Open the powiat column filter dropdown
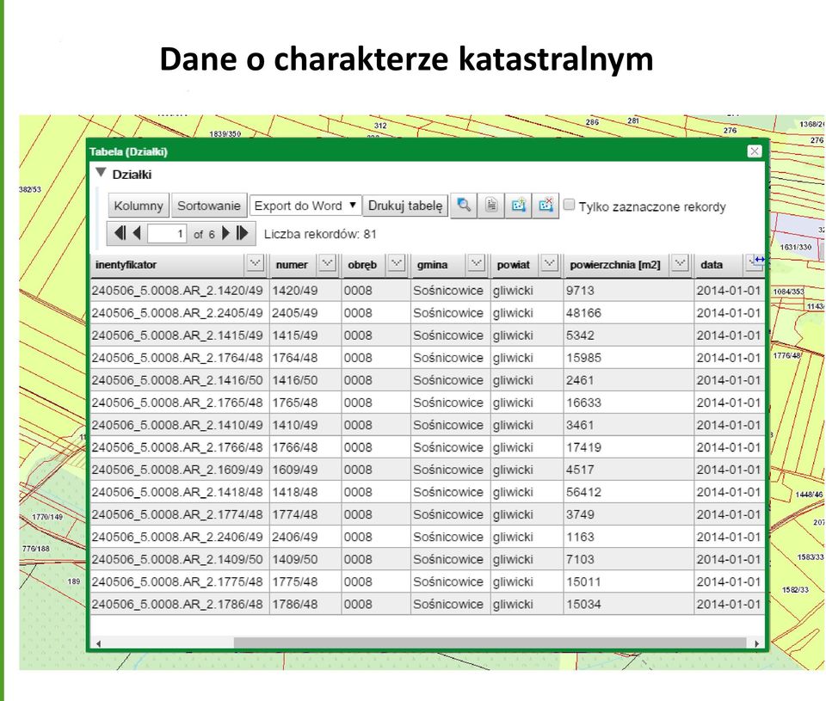The image size is (826, 701). (550, 263)
